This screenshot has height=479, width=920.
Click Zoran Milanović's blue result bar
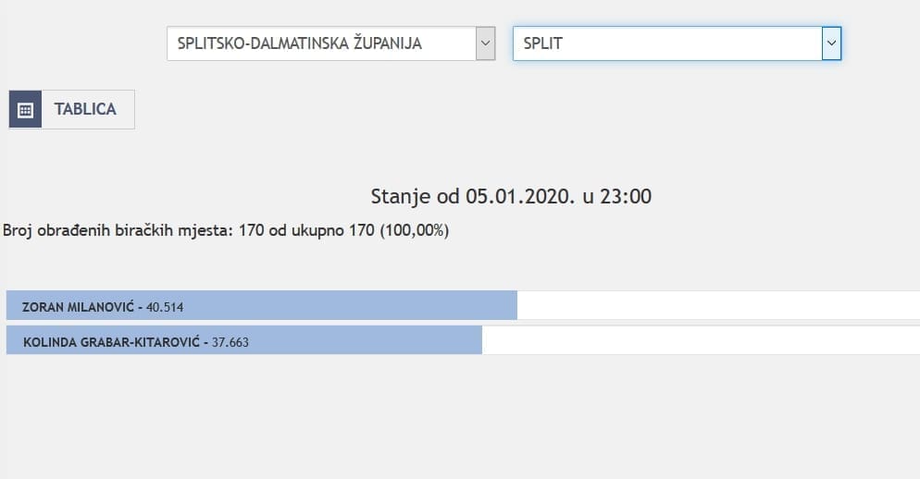tap(370, 305)
